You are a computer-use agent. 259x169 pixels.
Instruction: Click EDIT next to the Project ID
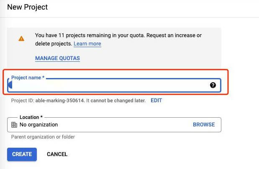(156, 101)
